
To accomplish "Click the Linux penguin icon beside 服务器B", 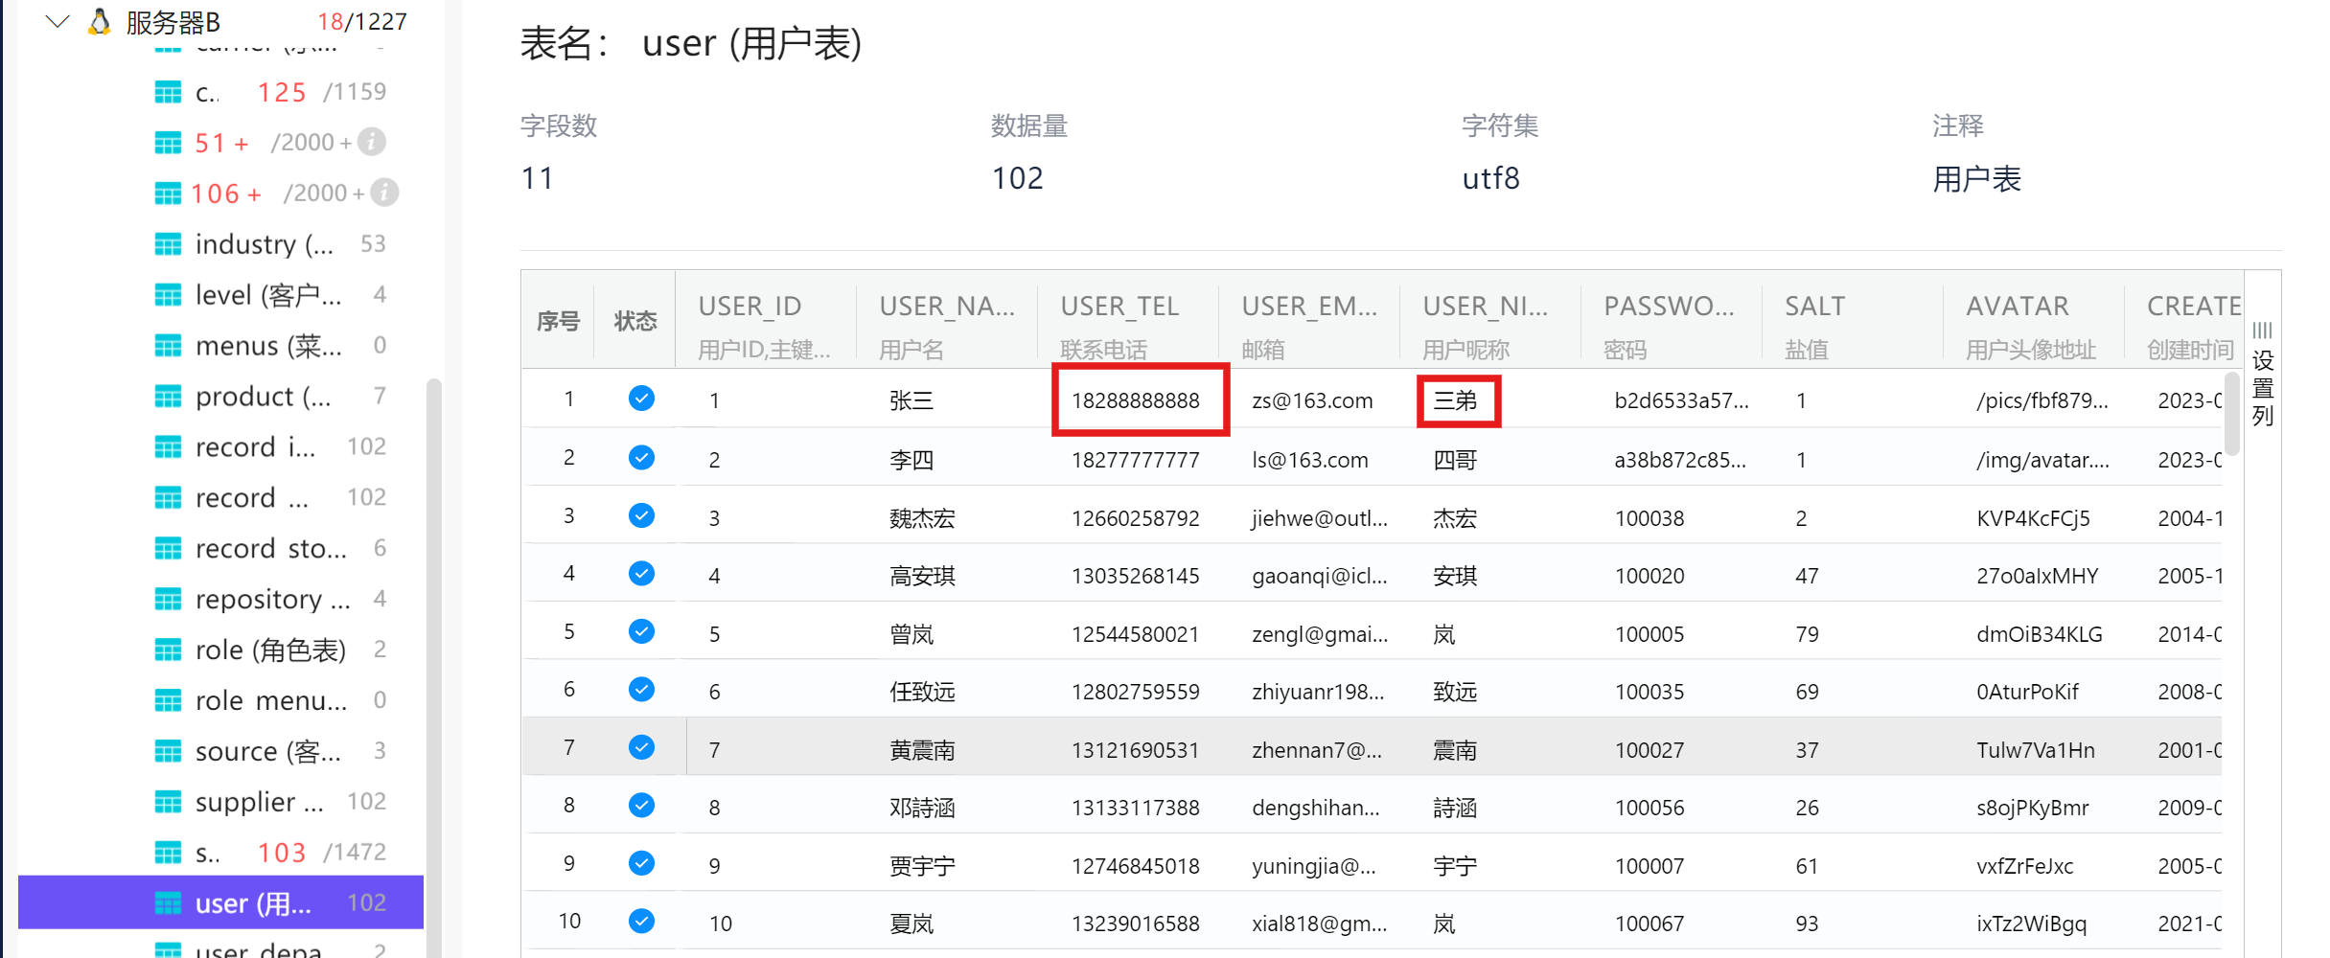I will click(99, 21).
